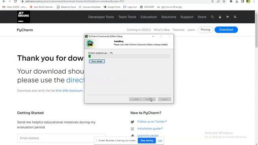258x145 pixels.
Task: Open the Support menu
Action: (x=187, y=17)
